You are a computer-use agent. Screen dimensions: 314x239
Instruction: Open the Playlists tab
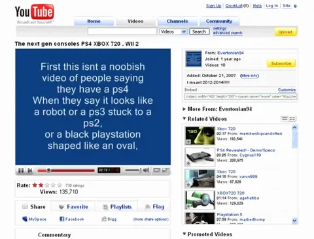pos(116,206)
